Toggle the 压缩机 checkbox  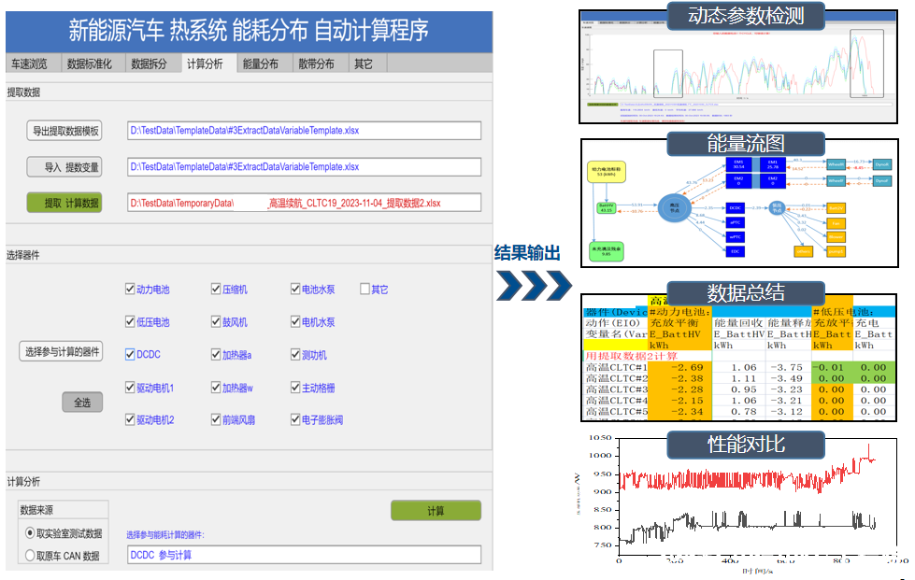[x=216, y=290]
